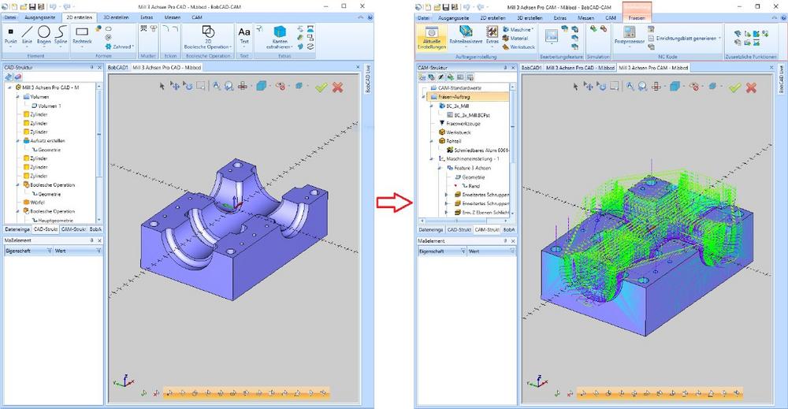Pick the Spline tool in ribbon

click(x=60, y=36)
